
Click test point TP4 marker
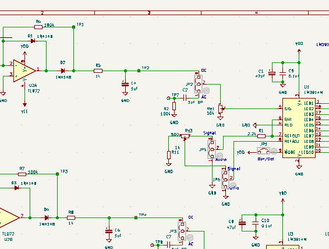tap(136, 218)
